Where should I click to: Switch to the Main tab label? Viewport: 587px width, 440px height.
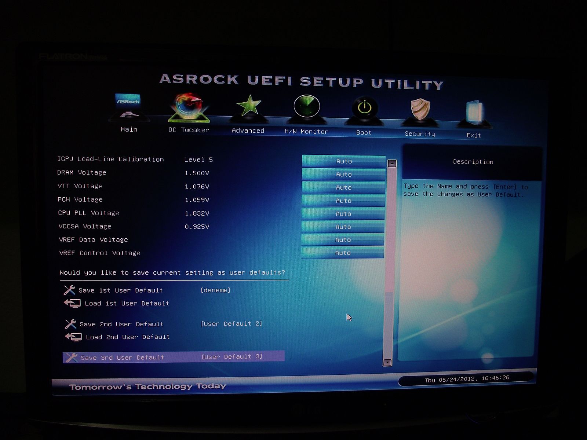(x=129, y=129)
